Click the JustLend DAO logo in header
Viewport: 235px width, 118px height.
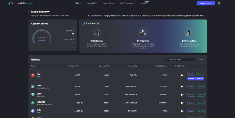pos(16,3)
